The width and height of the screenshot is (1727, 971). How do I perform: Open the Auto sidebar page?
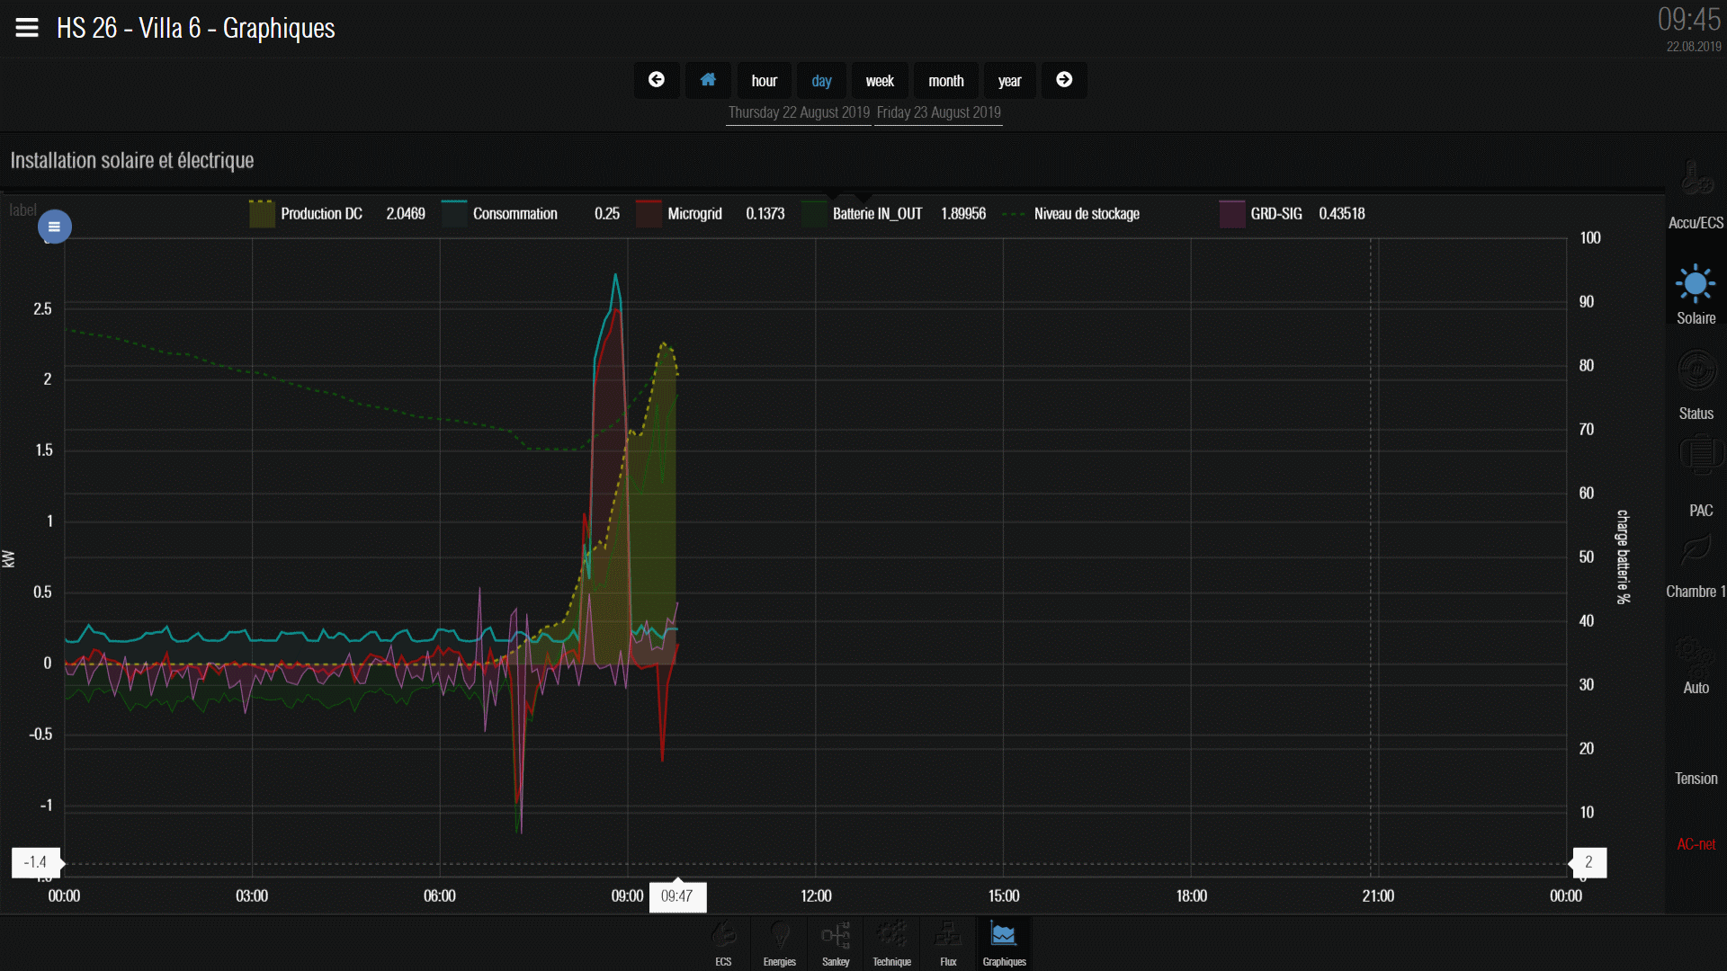point(1696,666)
